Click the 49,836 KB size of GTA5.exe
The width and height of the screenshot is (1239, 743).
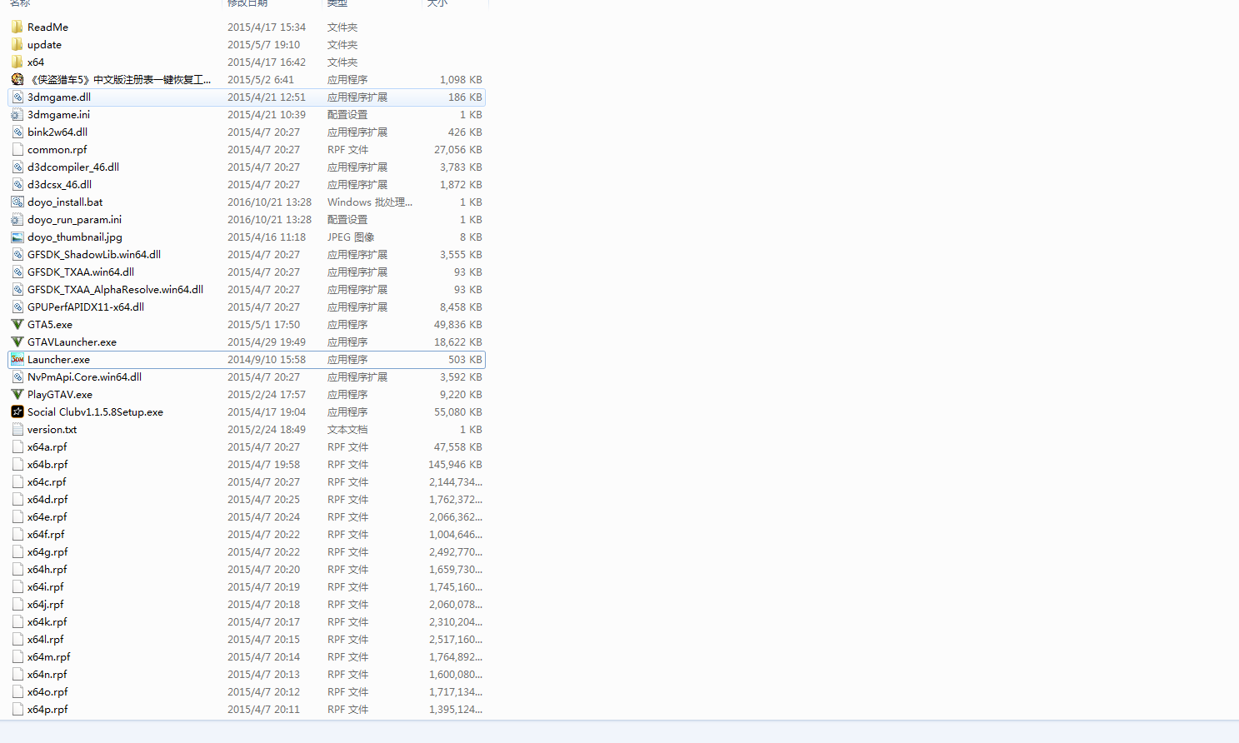click(457, 324)
